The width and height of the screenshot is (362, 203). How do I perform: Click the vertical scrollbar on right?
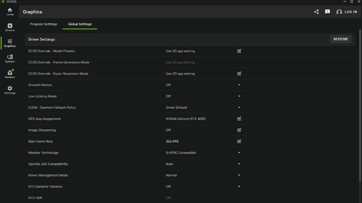(x=360, y=105)
